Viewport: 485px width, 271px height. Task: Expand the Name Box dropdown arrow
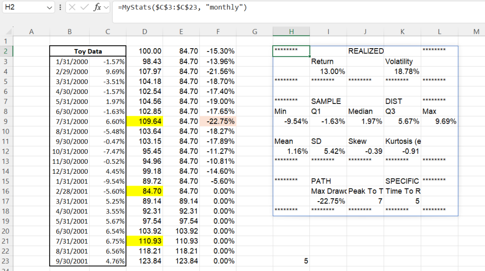pos(50,8)
